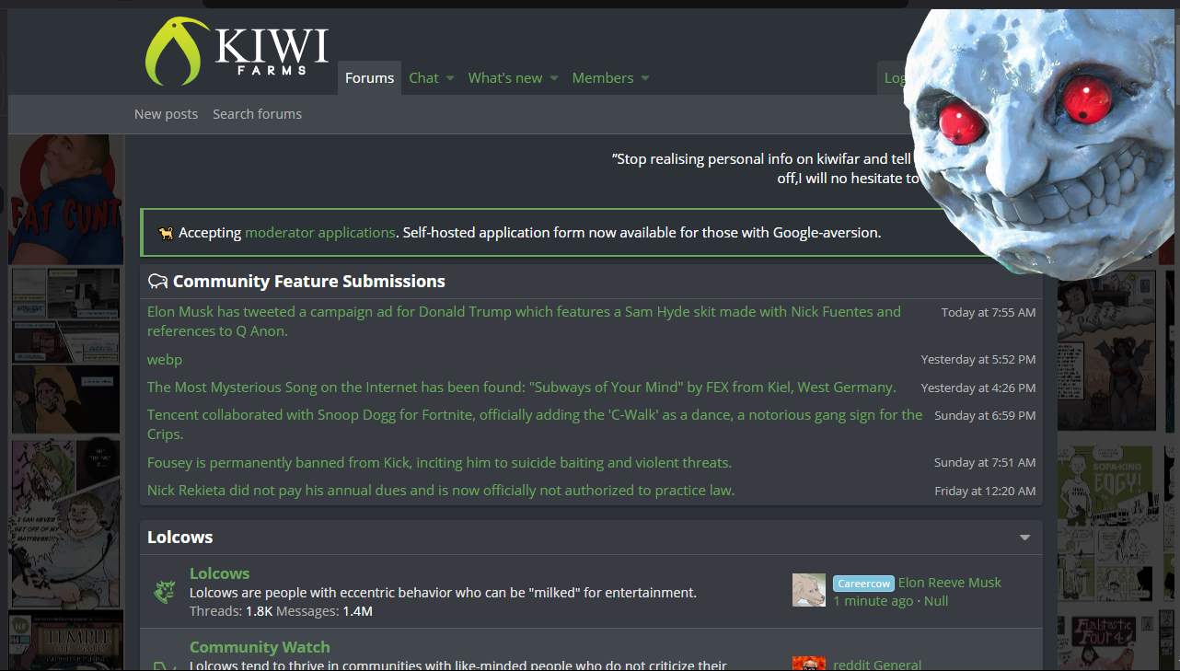Viewport: 1180px width, 671px height.
Task: Click the 1 minute ago timestamp
Action: coord(873,601)
